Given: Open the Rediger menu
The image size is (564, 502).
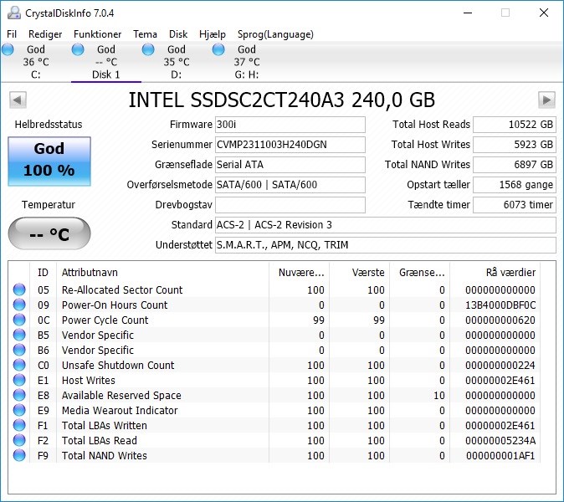Looking at the screenshot, I should pos(45,34).
